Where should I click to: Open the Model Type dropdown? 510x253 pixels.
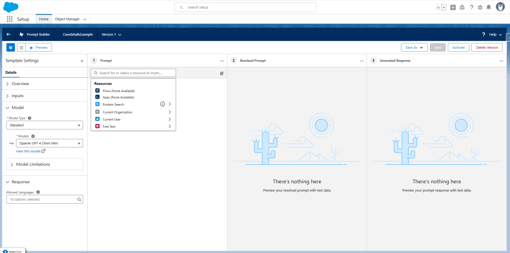coord(44,126)
